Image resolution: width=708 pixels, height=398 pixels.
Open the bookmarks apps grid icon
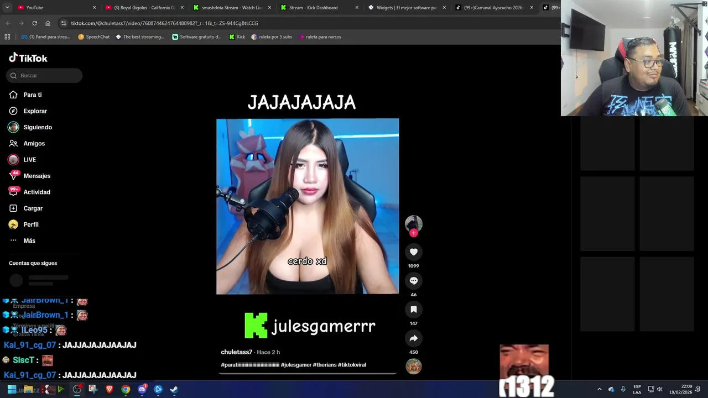tap(7, 37)
